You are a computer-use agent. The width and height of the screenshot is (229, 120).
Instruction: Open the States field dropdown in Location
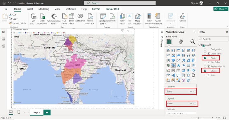[x=191, y=92]
